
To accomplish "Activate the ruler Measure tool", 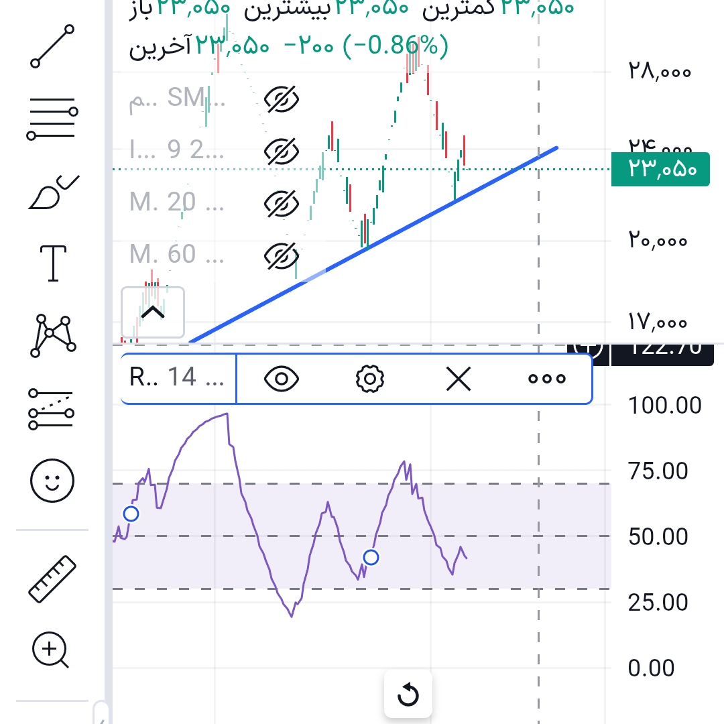I will click(53, 578).
